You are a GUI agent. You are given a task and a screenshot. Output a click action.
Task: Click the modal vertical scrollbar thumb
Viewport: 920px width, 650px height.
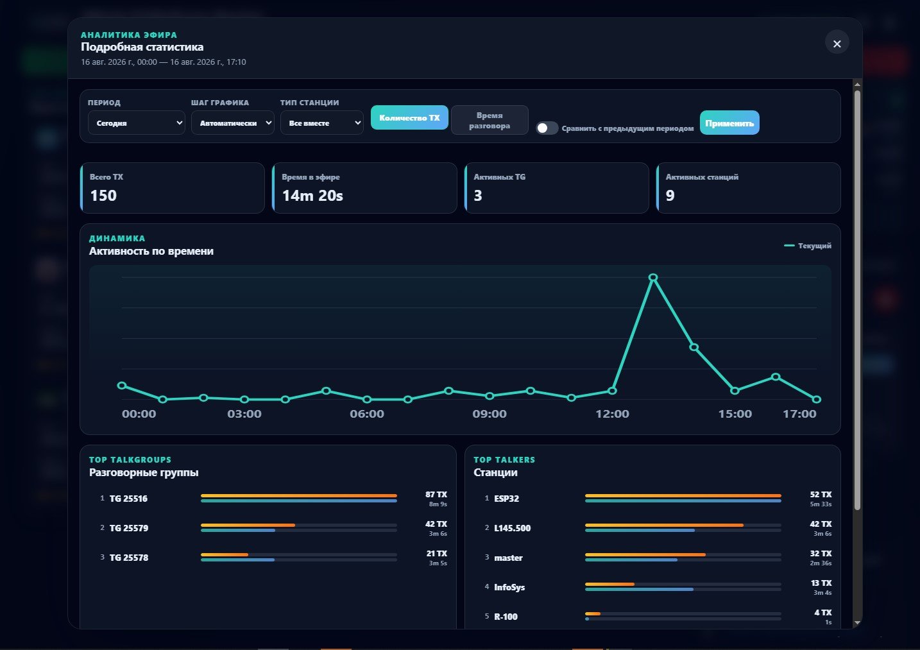tap(857, 300)
